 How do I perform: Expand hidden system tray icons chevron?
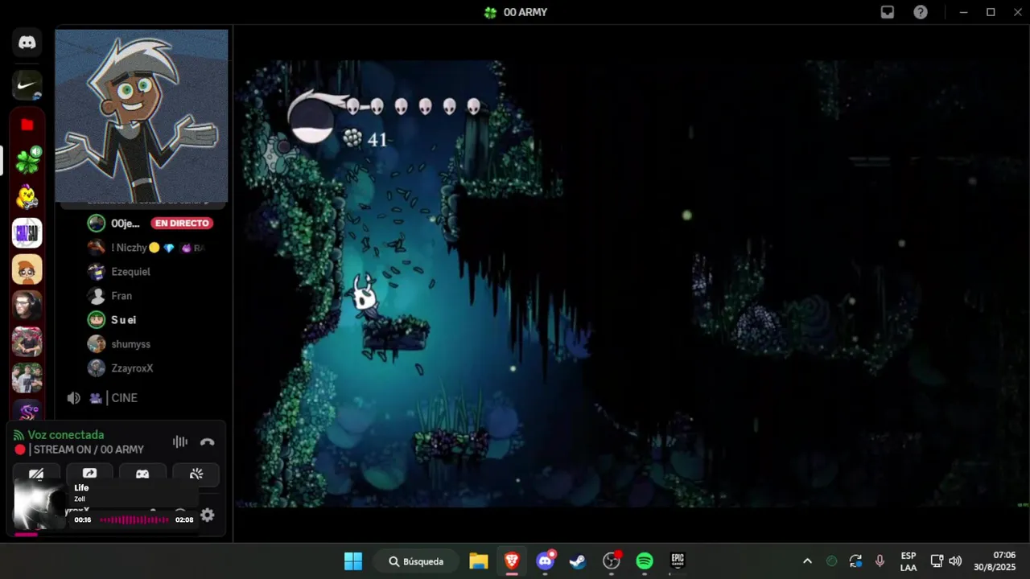pyautogui.click(x=807, y=561)
